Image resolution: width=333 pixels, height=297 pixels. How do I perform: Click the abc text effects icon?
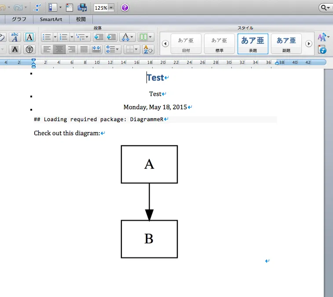(15, 37)
